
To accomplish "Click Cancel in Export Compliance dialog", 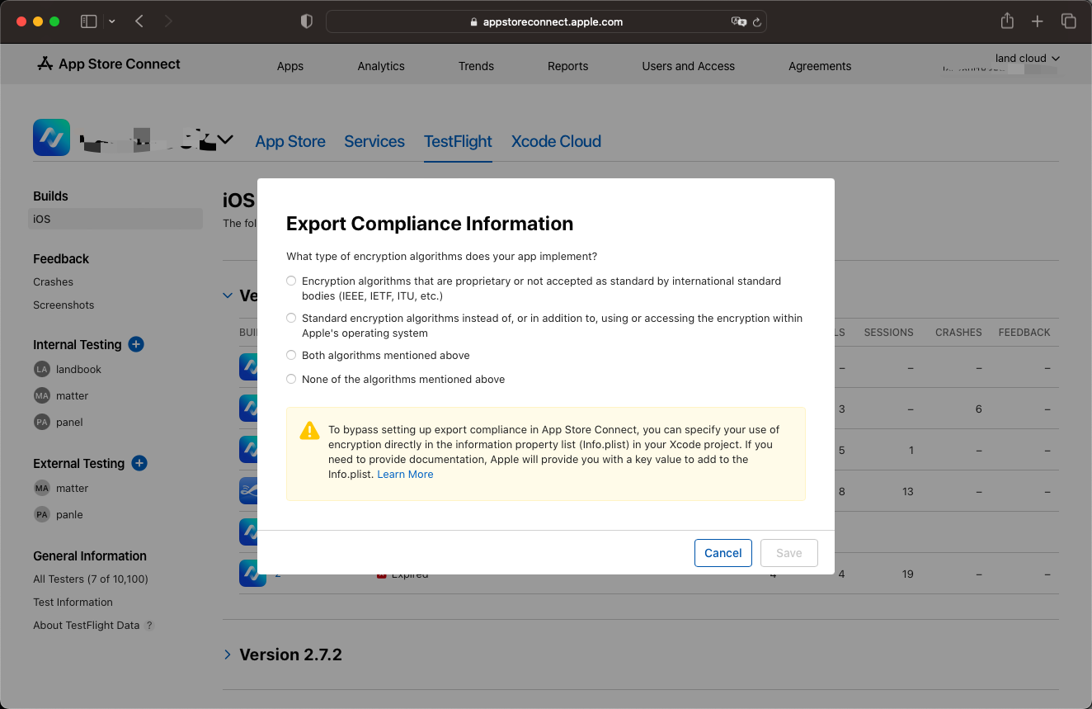I will 723,553.
